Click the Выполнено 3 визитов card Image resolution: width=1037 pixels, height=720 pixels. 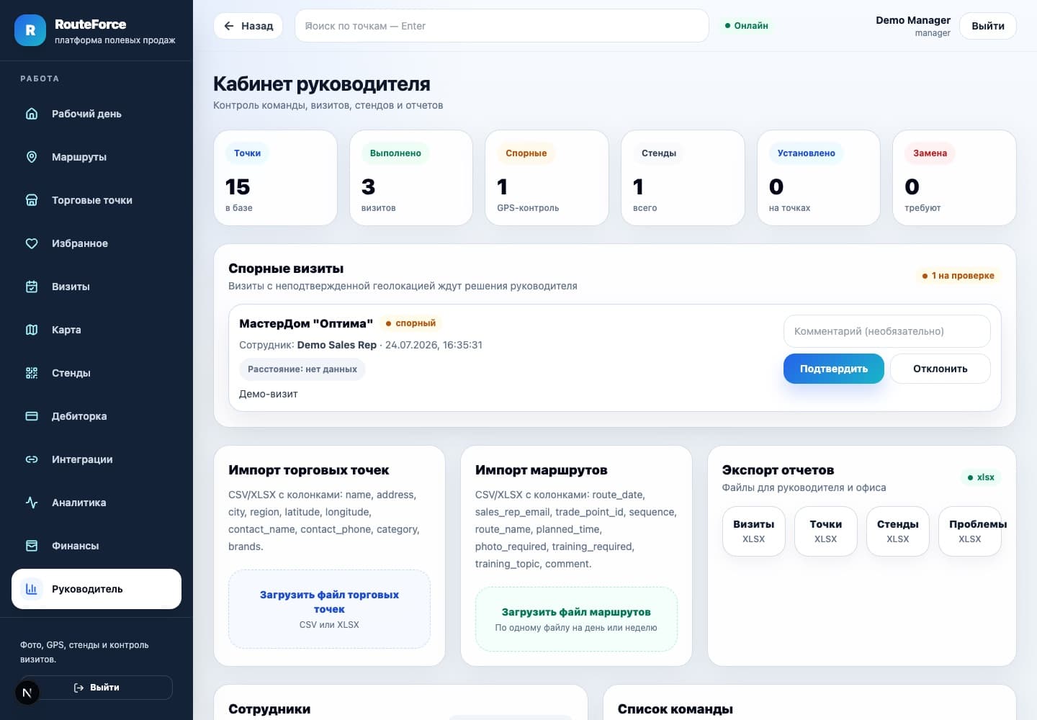click(411, 178)
